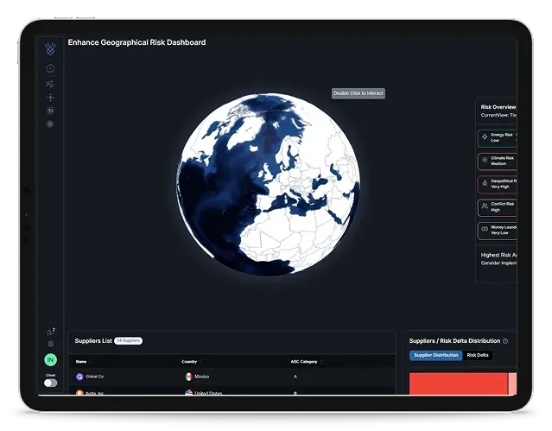Open the network nodes sidebar icon
Screen dimensions: 552x431
coord(50,98)
